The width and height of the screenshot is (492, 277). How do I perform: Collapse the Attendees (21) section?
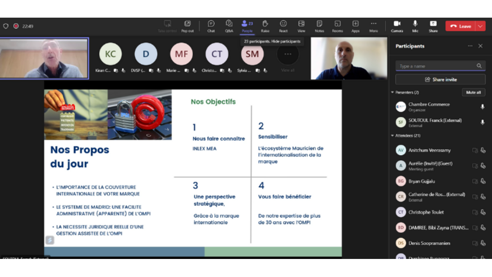(392, 136)
